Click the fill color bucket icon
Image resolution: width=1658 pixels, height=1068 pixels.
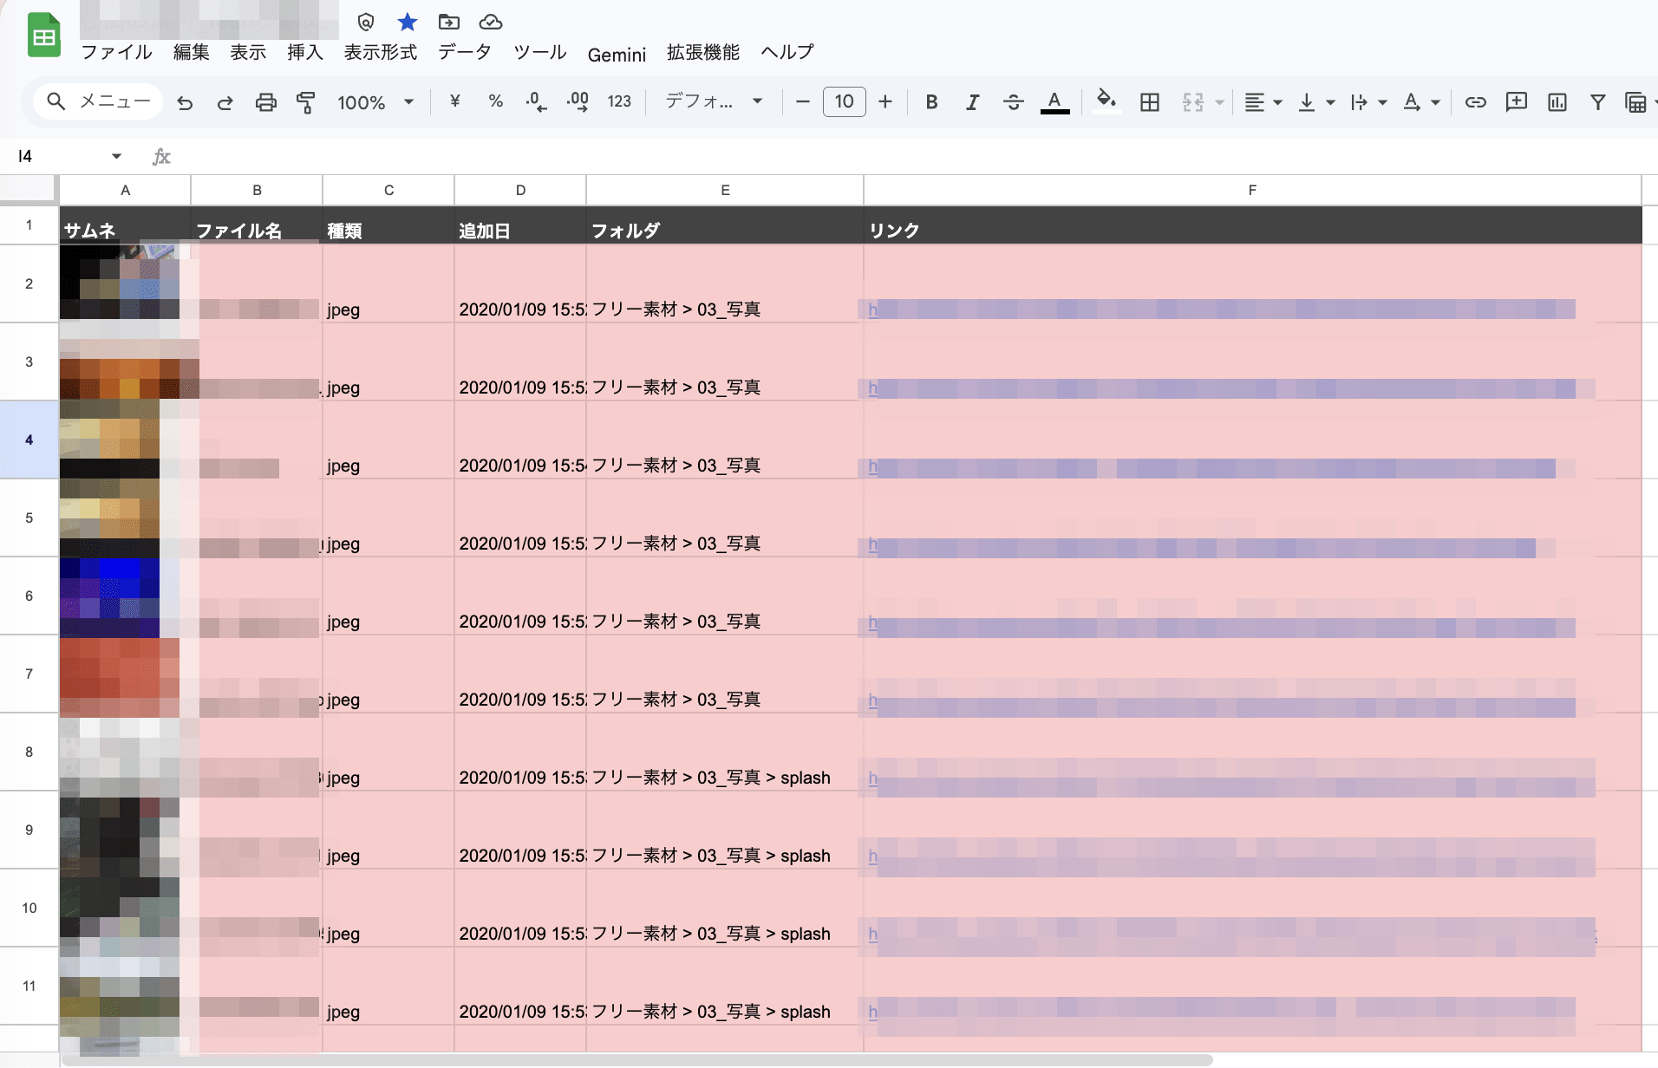pos(1106,101)
